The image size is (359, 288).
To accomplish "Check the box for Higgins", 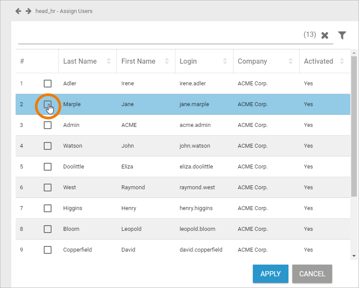I will [x=48, y=208].
